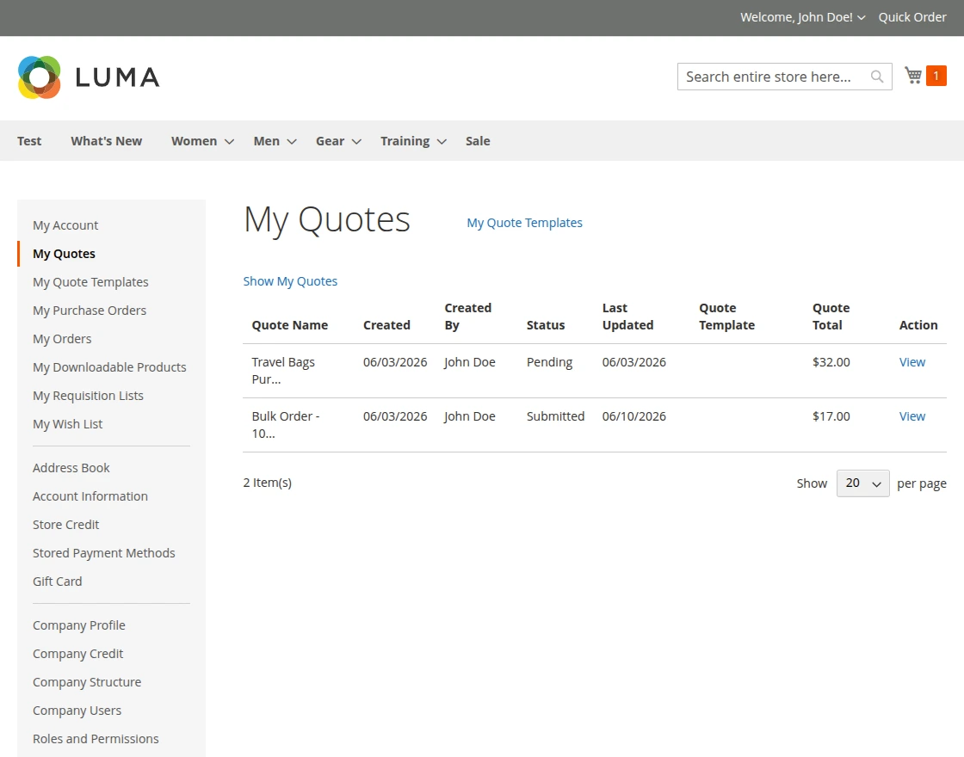
Task: Open My Quote Templates link beside title
Action: click(524, 223)
